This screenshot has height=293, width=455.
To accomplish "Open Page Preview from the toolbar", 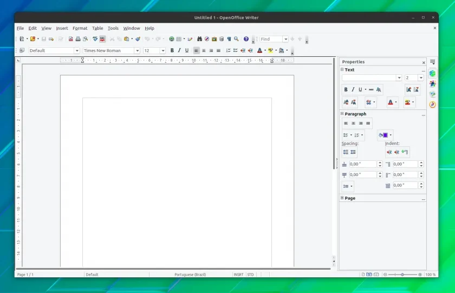I will (86, 39).
